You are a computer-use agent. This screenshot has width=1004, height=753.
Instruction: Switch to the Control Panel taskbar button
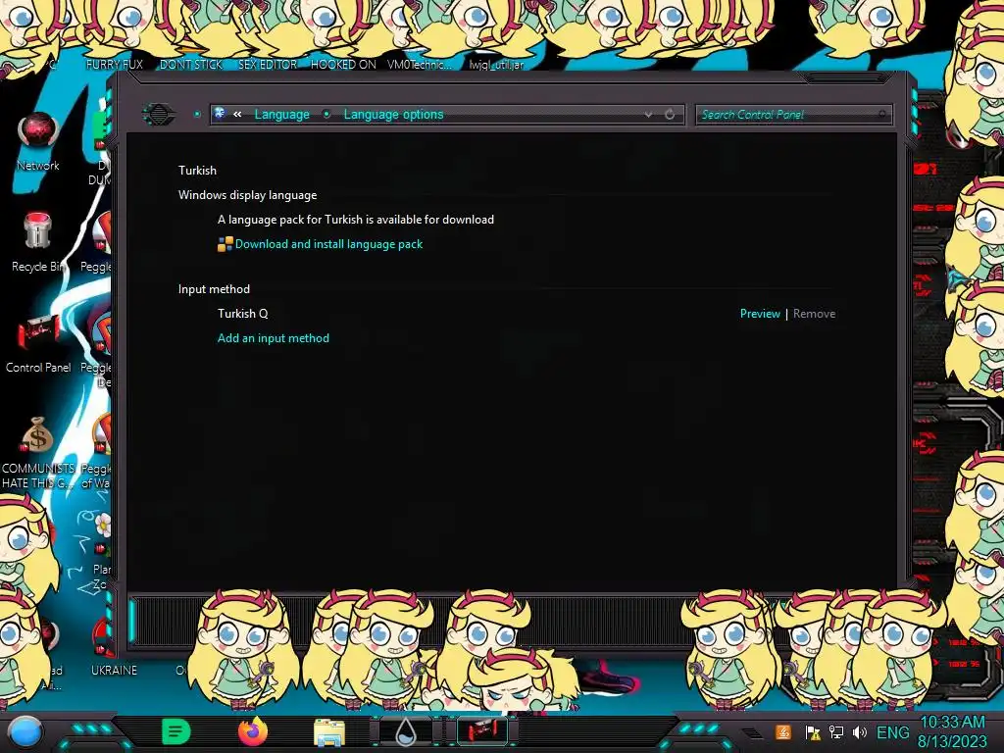click(482, 731)
